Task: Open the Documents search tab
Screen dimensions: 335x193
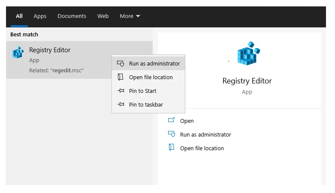Action: tap(72, 16)
